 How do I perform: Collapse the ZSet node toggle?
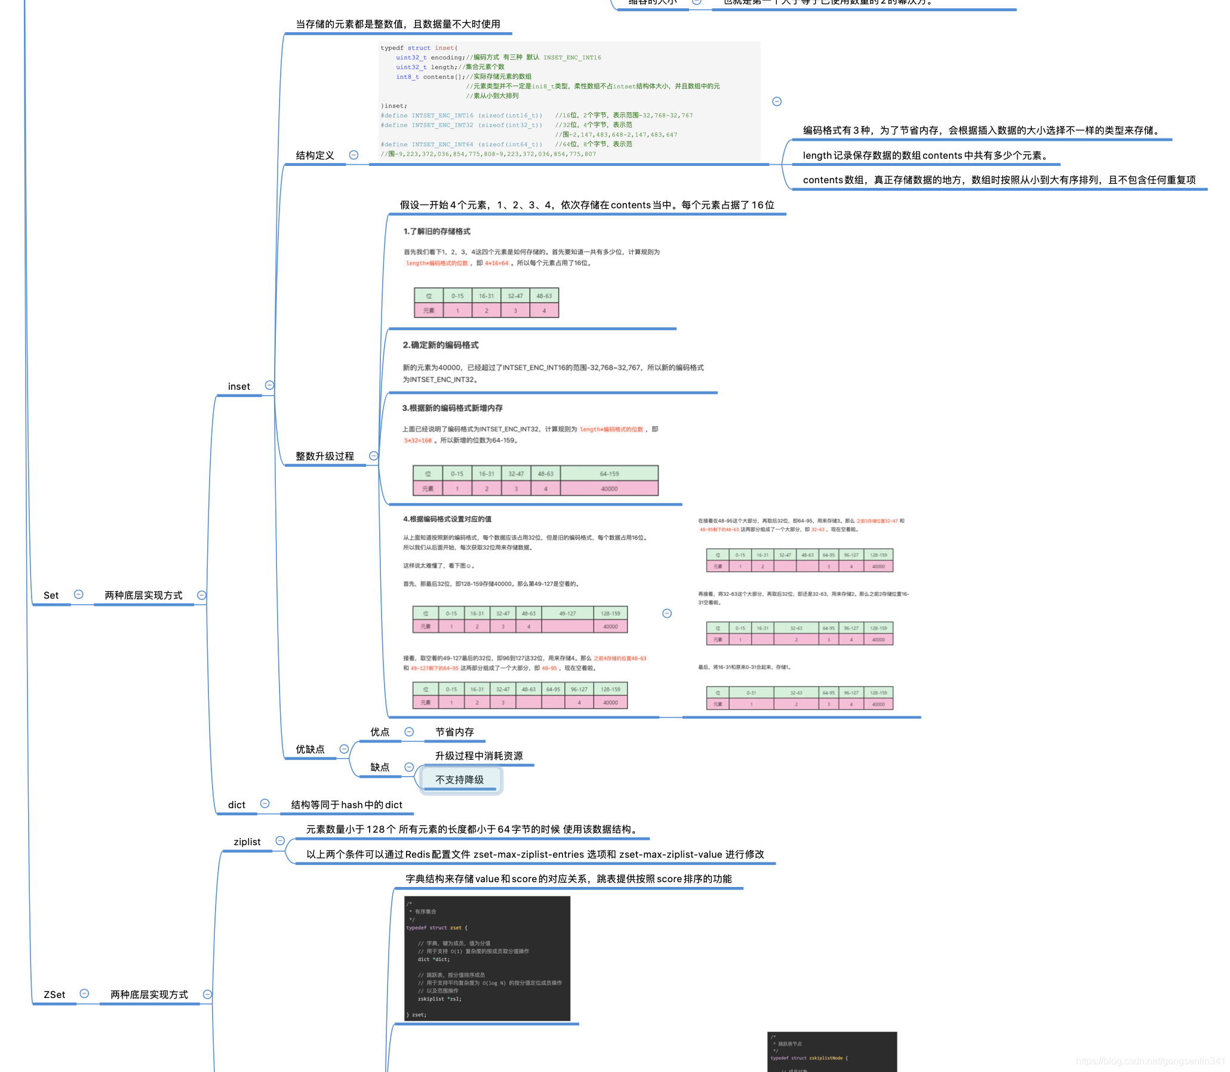point(84,994)
